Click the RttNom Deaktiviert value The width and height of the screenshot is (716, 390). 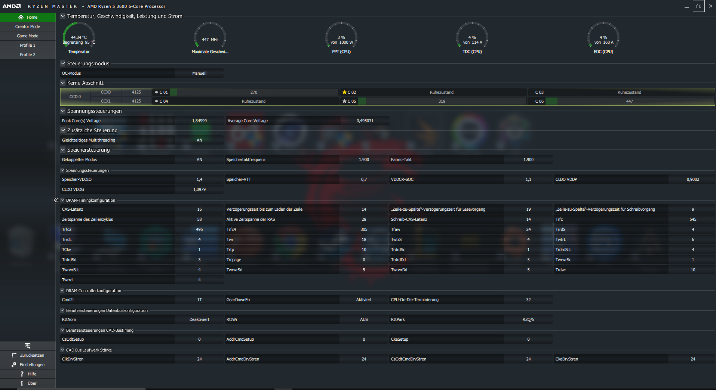coord(199,319)
